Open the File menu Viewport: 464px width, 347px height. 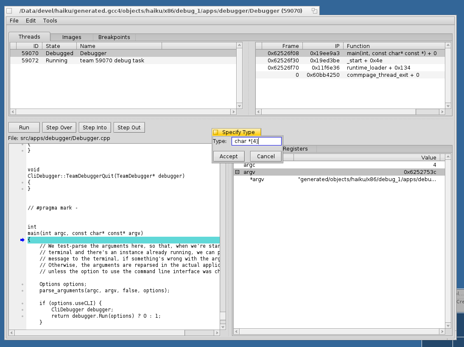click(14, 21)
